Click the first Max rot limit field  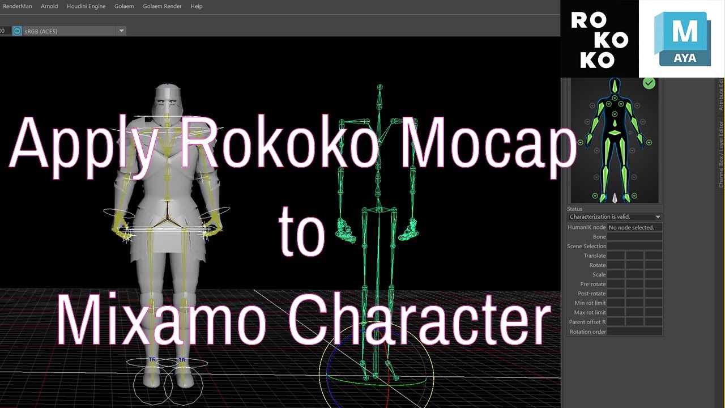click(x=616, y=312)
